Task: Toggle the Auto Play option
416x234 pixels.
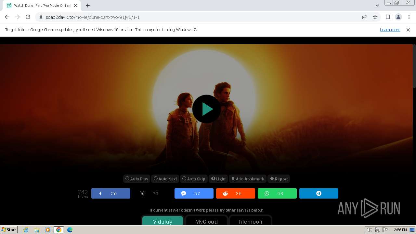Action: click(x=137, y=179)
